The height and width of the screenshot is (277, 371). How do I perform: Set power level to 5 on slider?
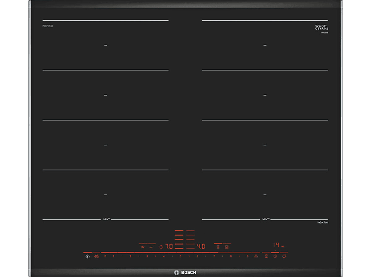[x=181, y=256]
